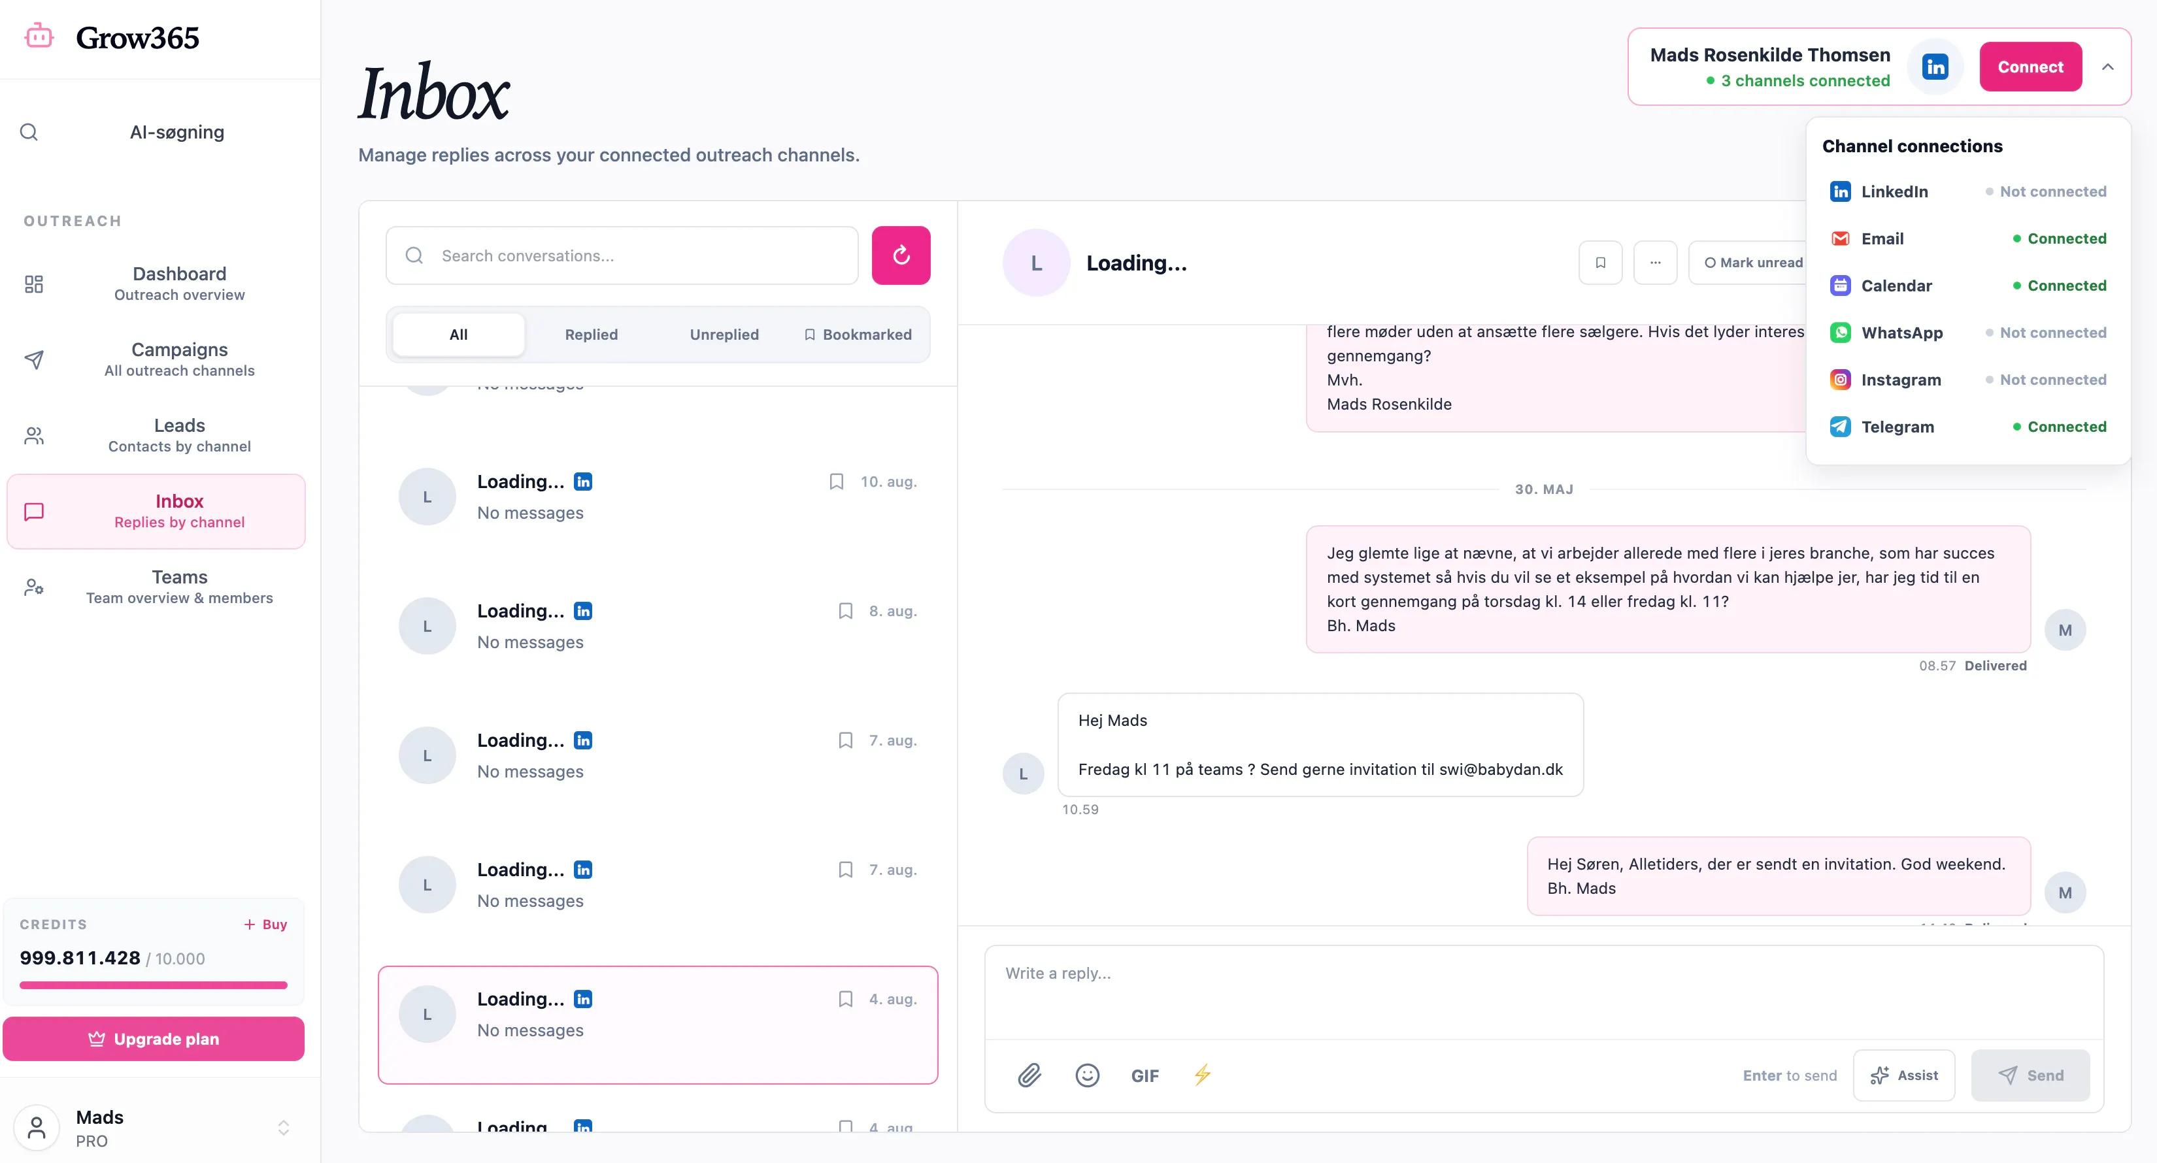The width and height of the screenshot is (2157, 1163).
Task: Toggle bookmark on the 10. aug. conversation
Action: [835, 482]
